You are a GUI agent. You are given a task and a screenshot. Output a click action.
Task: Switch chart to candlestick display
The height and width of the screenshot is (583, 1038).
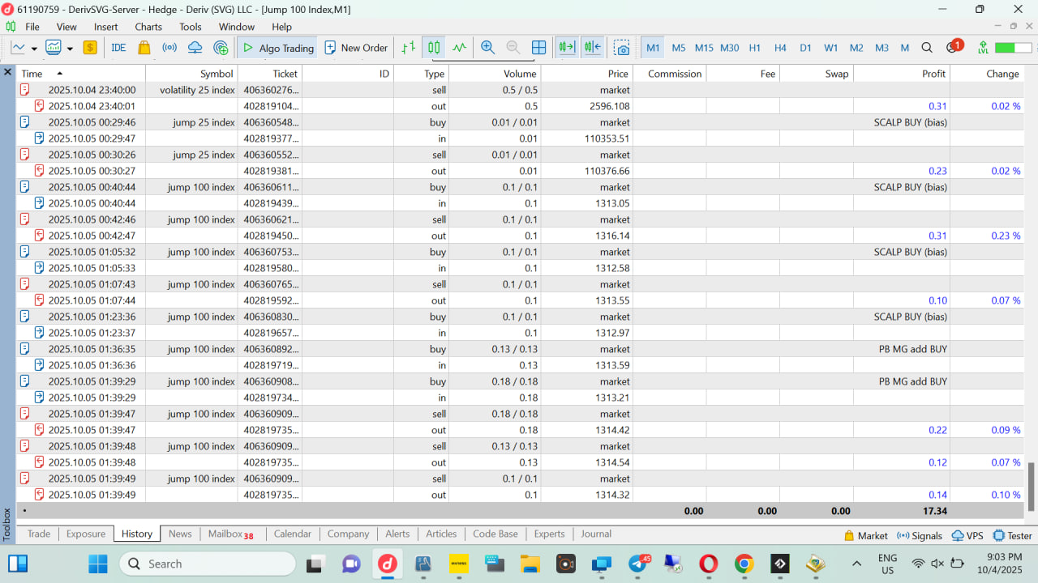pos(434,48)
